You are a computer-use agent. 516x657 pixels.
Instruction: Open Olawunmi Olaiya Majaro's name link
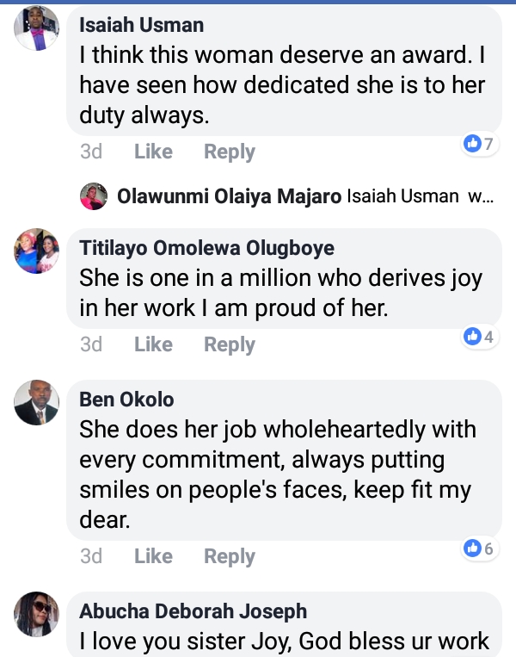[x=229, y=196]
